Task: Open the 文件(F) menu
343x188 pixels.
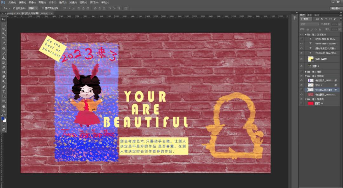Action: (x=12, y=3)
